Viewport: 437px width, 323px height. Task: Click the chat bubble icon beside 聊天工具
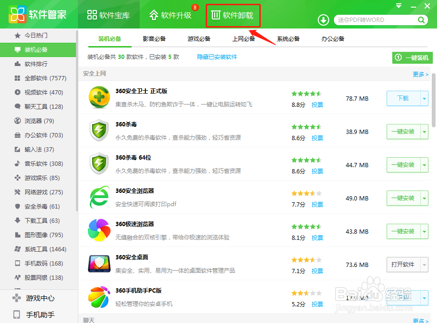18,106
